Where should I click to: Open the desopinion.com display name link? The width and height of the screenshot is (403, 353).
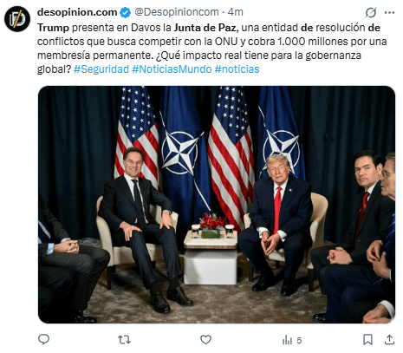(77, 12)
